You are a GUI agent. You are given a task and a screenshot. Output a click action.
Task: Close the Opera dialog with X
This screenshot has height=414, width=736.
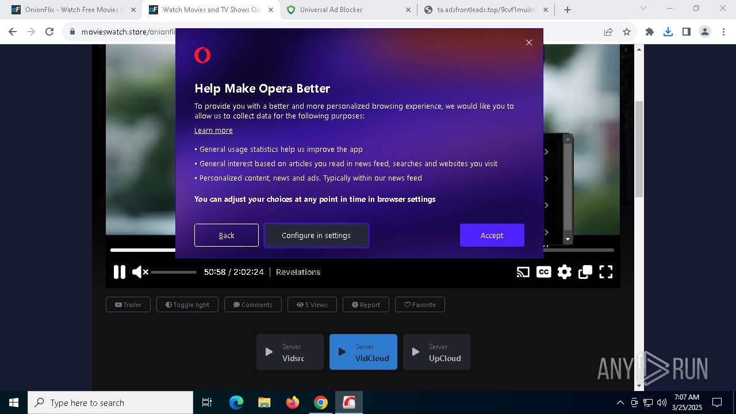(529, 43)
